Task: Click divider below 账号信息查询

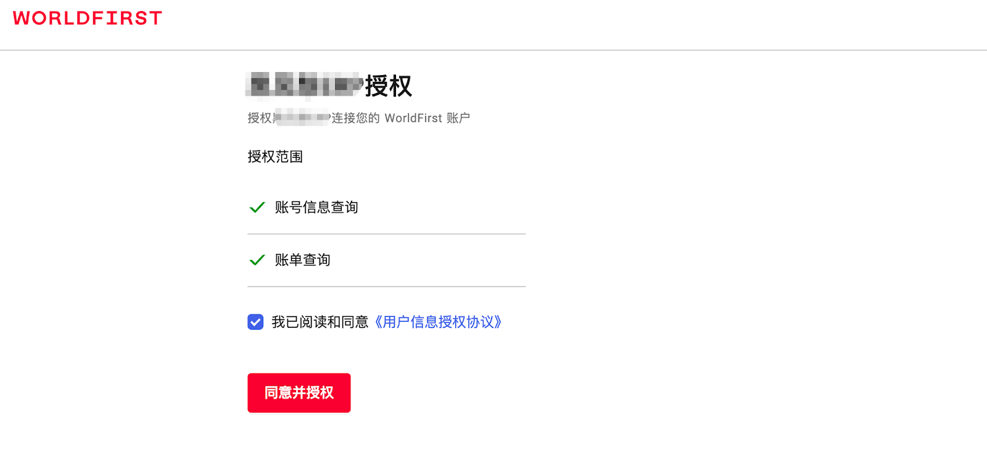Action: [386, 234]
